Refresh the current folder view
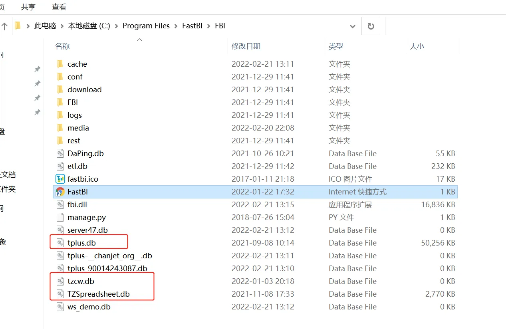Viewport: 506px width, 329px height. click(371, 26)
